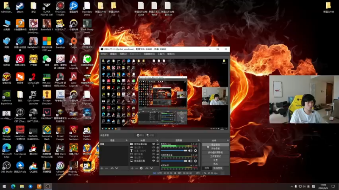Click the 开始录制 button
This screenshot has width=339, height=190.
pyautogui.click(x=215, y=148)
